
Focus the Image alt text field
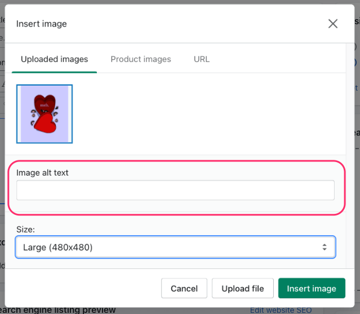pyautogui.click(x=175, y=190)
